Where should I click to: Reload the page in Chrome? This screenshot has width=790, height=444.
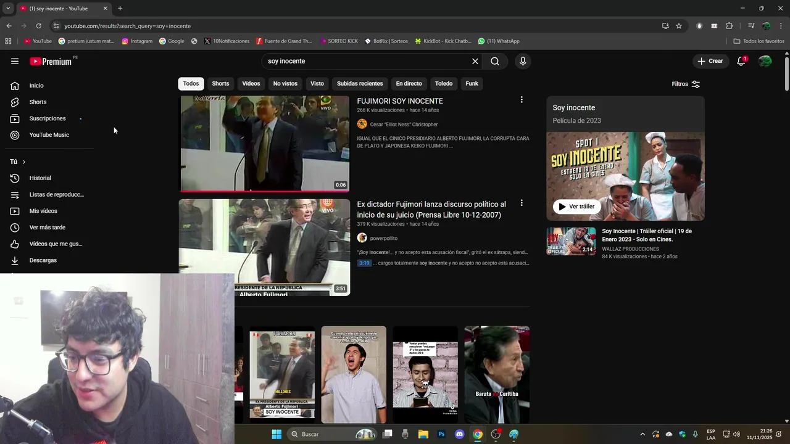pyautogui.click(x=38, y=26)
